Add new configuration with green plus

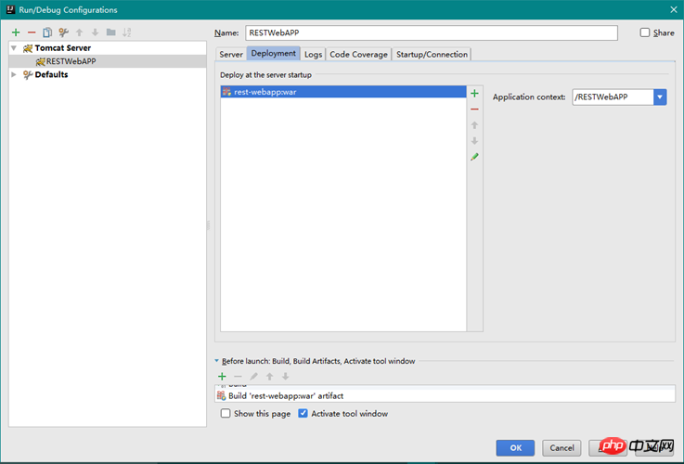pyautogui.click(x=16, y=32)
